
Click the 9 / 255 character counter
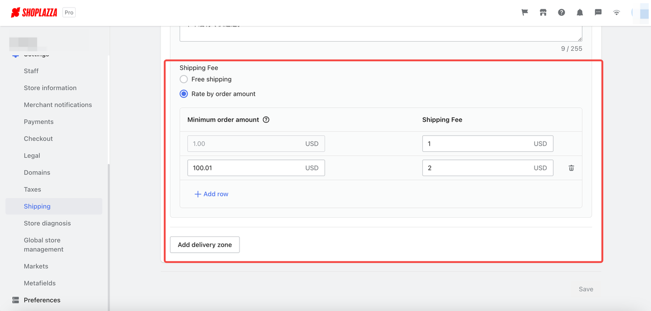[x=572, y=49]
